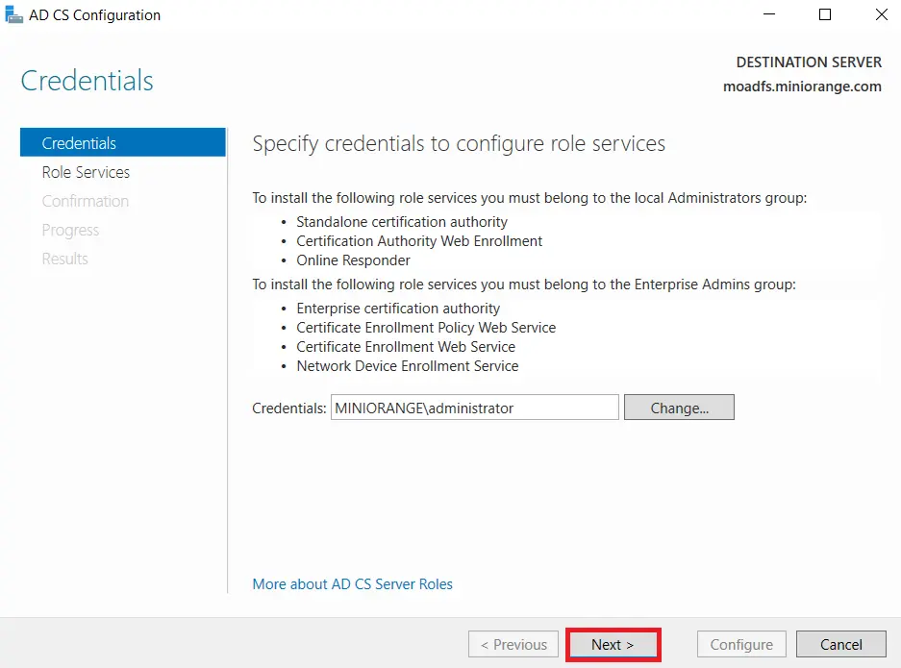This screenshot has height=668, width=901.
Task: Click the destination server name moadfs.miniorange.com
Action: 802,86
